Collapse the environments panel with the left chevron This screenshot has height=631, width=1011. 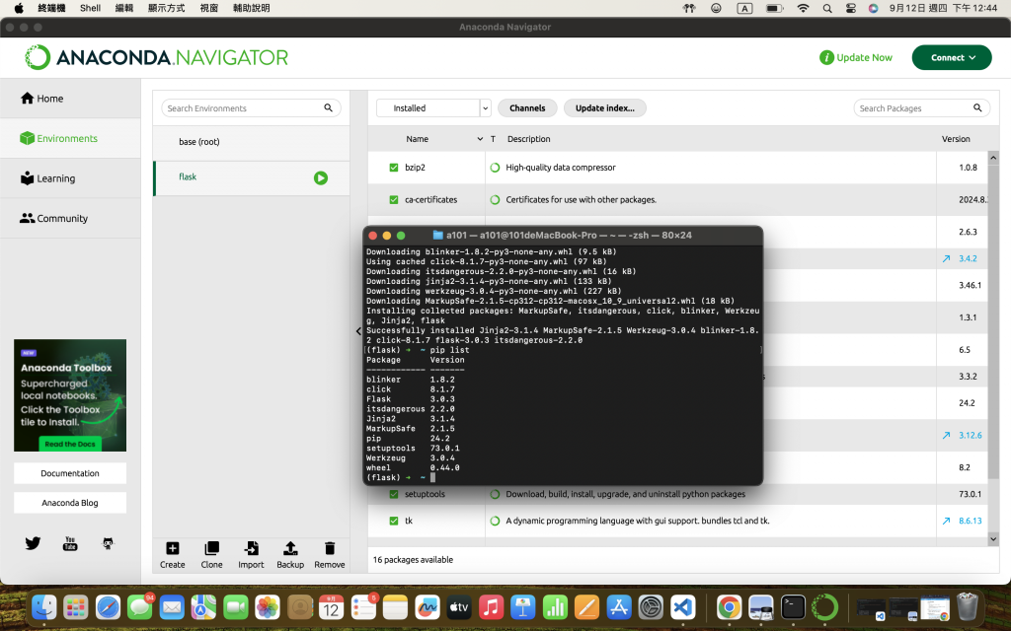[358, 331]
